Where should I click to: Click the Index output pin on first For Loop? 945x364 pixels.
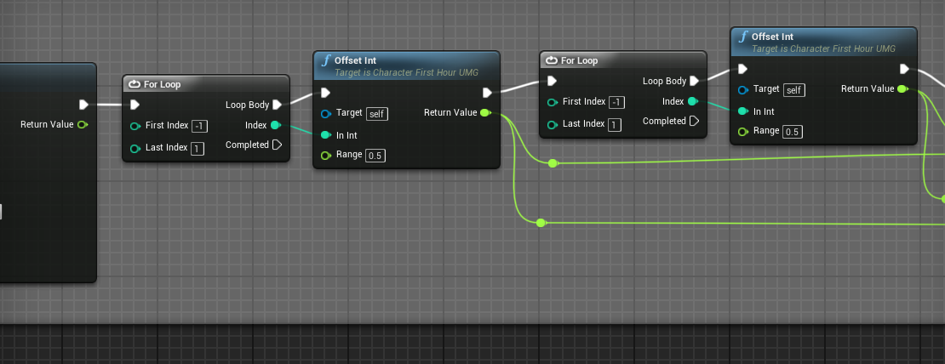coord(275,125)
